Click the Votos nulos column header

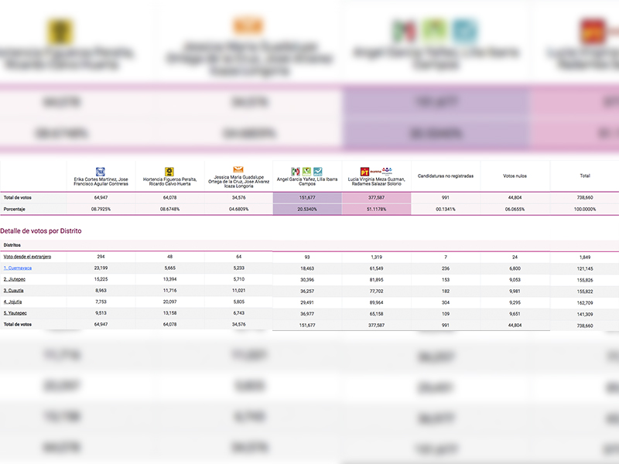pos(515,176)
